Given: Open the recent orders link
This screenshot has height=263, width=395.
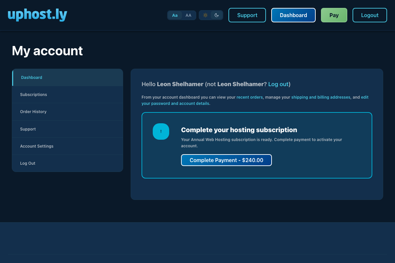Looking at the screenshot, I should (250, 97).
